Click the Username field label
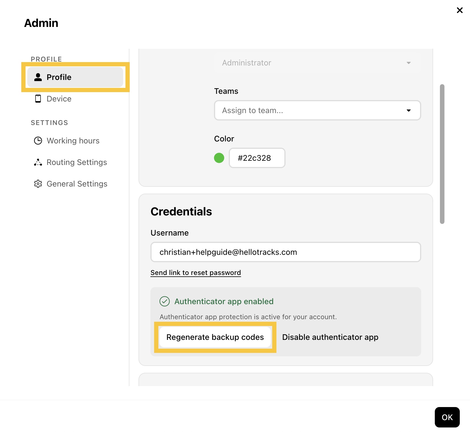This screenshot has width=470, height=432. 170,233
